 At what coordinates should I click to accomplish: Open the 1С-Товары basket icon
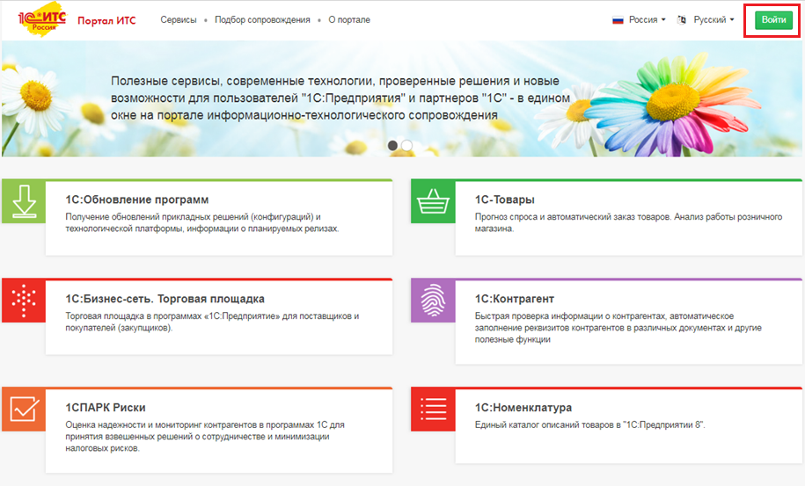433,201
